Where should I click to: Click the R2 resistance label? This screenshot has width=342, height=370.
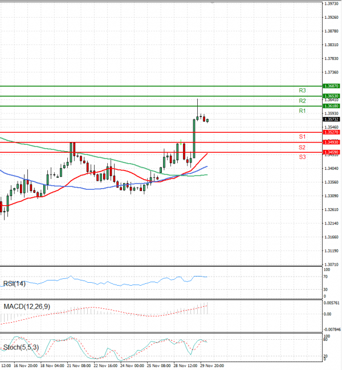302,101
